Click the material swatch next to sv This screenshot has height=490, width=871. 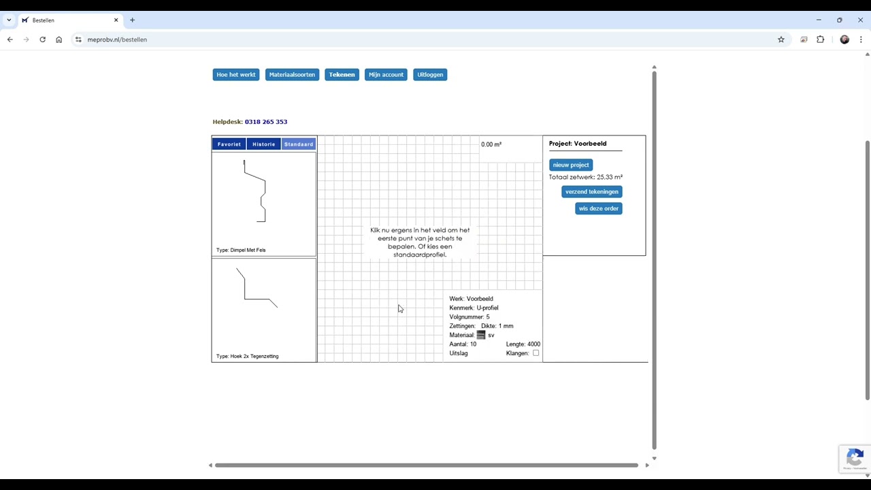tap(480, 335)
